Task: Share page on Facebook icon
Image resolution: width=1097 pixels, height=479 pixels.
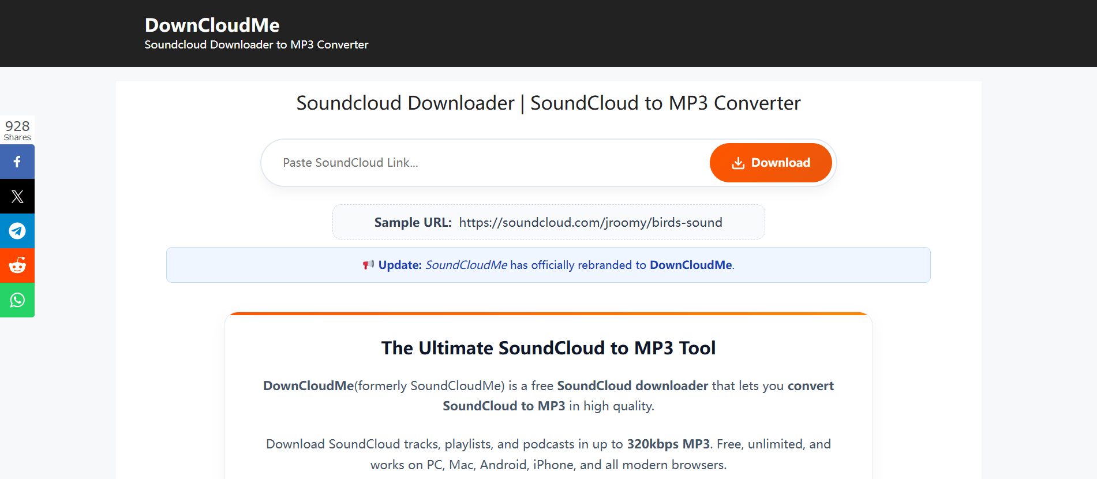Action: (x=17, y=162)
